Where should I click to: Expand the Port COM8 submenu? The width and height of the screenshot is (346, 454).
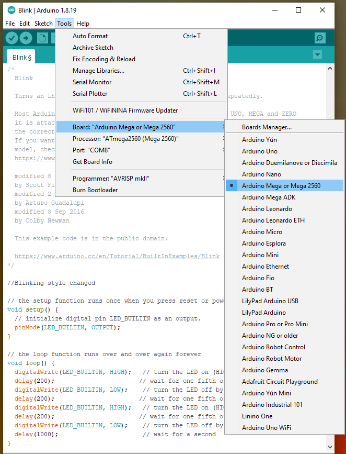click(x=140, y=150)
